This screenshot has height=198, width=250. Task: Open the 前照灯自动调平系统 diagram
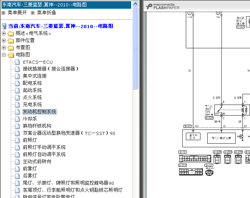coord(44,154)
